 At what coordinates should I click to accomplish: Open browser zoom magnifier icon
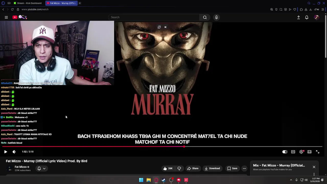pos(272,9)
